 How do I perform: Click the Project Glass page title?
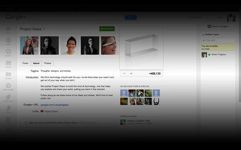click(31, 29)
